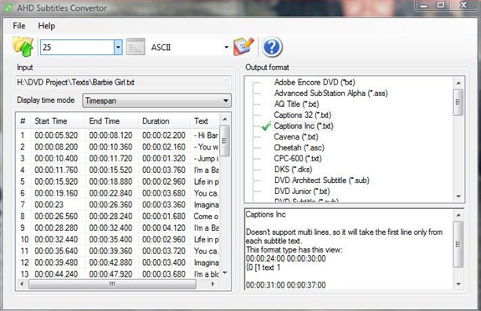Select row 12 end time 00:00:42.880
481x311 pixels.
click(110, 263)
